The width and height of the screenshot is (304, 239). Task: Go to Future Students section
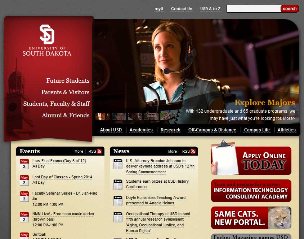point(68,81)
